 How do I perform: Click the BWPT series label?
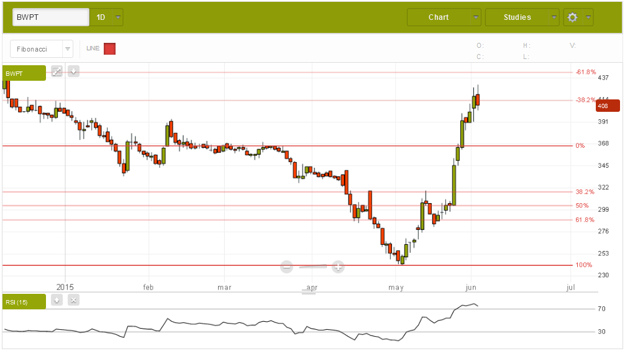24,73
